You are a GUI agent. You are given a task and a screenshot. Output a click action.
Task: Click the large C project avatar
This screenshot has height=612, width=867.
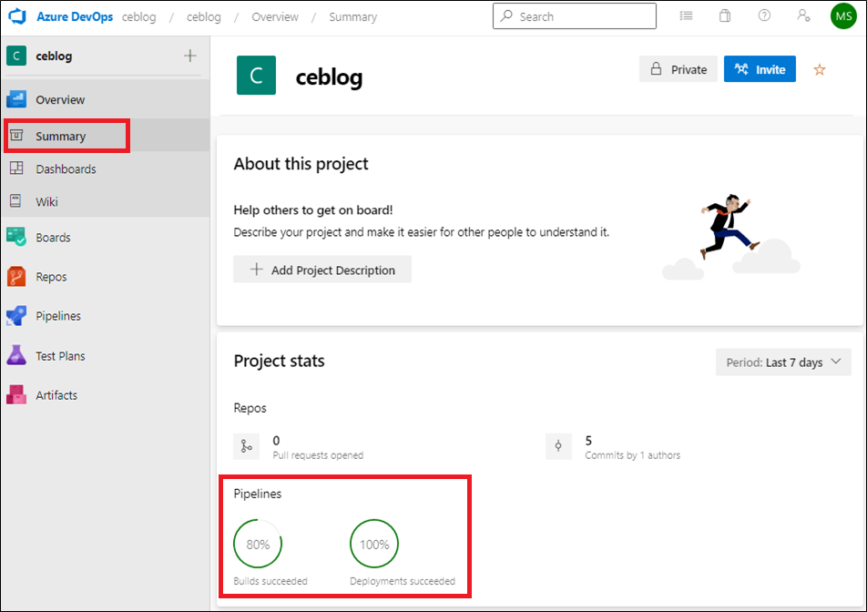point(256,76)
